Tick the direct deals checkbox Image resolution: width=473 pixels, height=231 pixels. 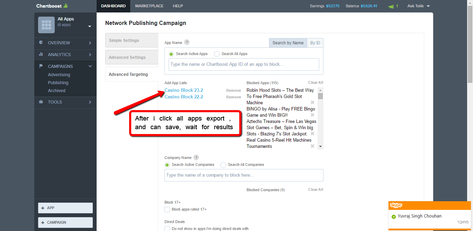pyautogui.click(x=167, y=229)
